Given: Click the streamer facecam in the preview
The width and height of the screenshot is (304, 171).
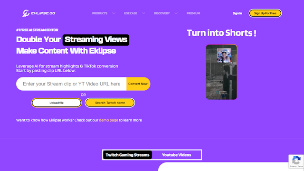Looking at the screenshot, I should (224, 56).
